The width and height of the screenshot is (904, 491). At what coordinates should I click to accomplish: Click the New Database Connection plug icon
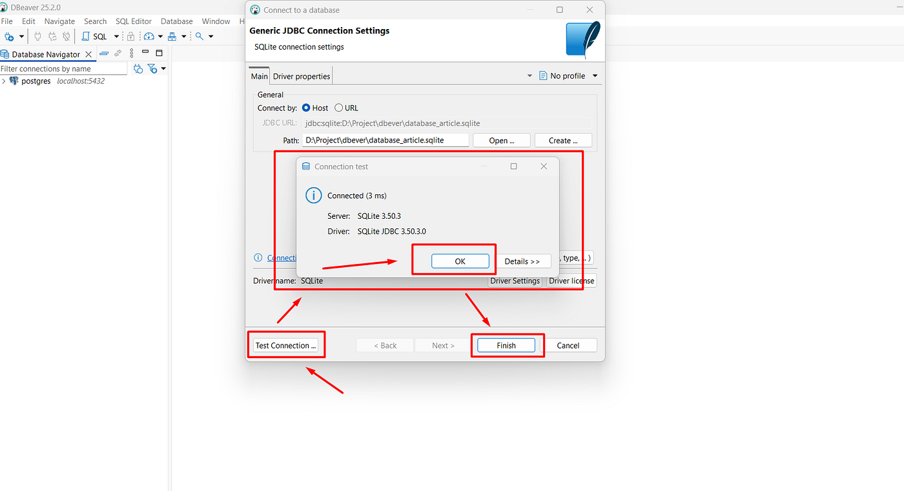pyautogui.click(x=9, y=37)
